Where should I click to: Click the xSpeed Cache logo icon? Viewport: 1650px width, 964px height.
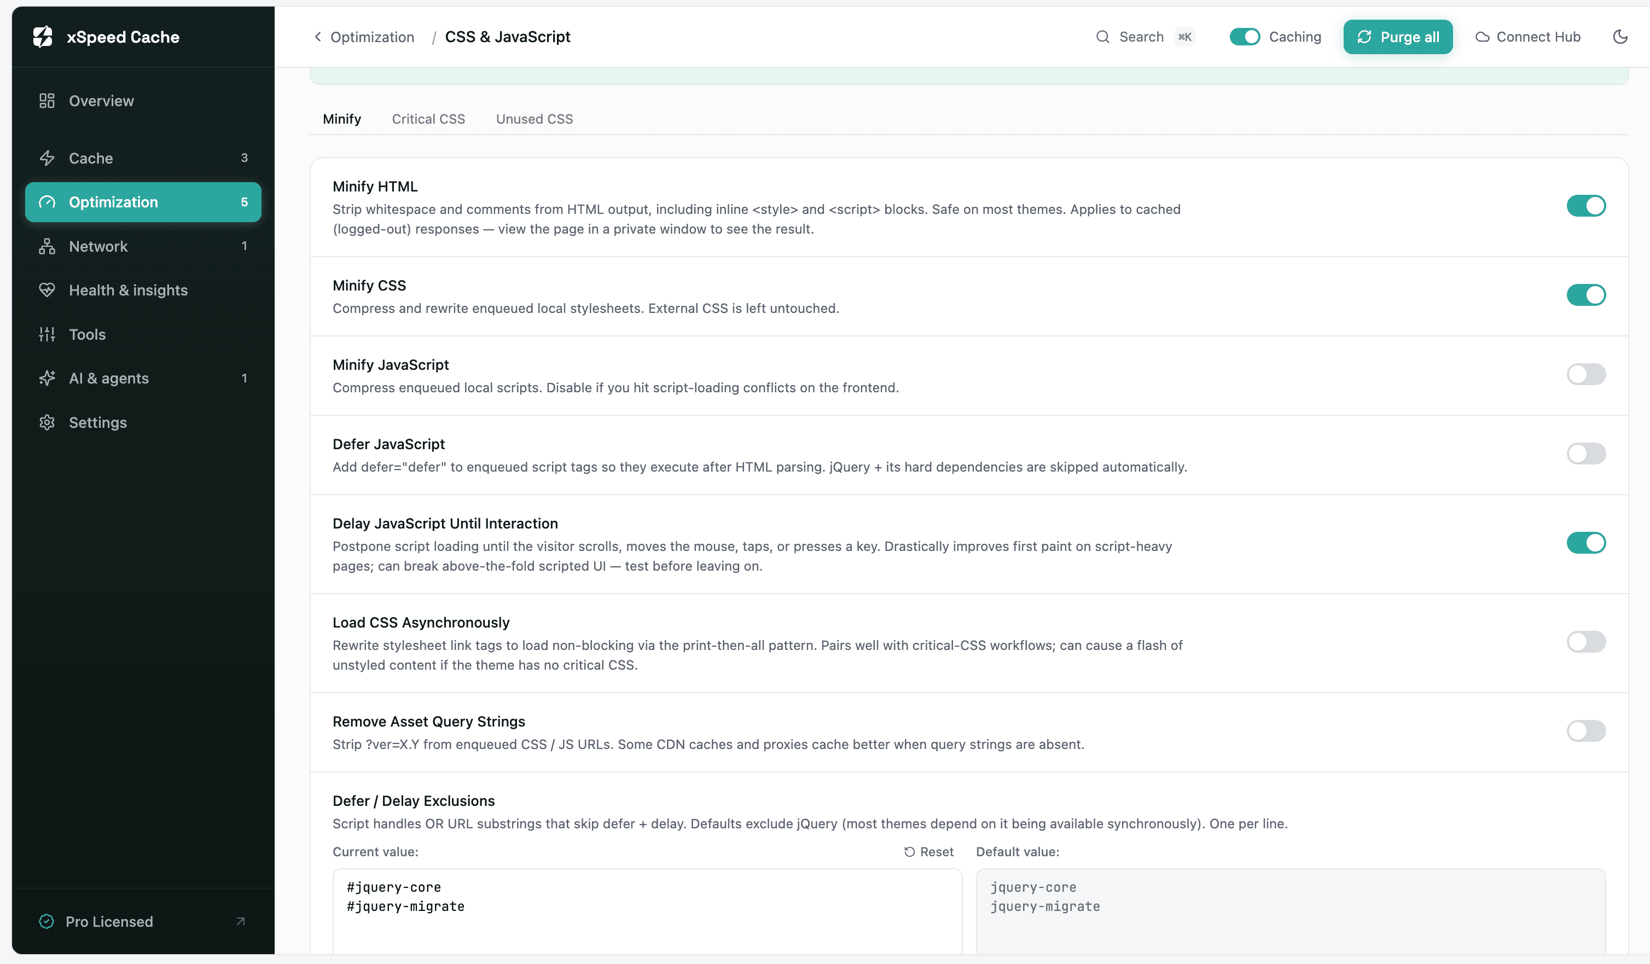coord(43,37)
